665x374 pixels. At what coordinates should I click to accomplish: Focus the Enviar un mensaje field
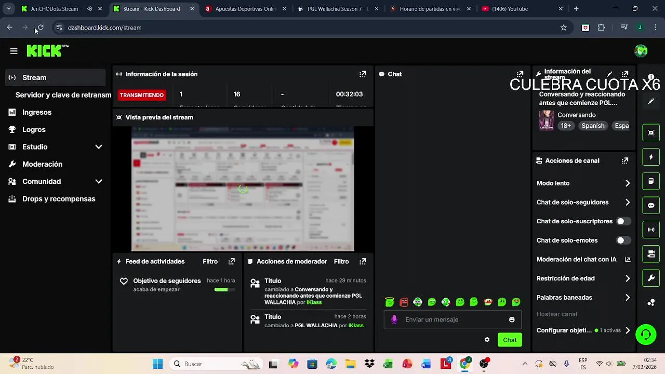click(x=453, y=319)
